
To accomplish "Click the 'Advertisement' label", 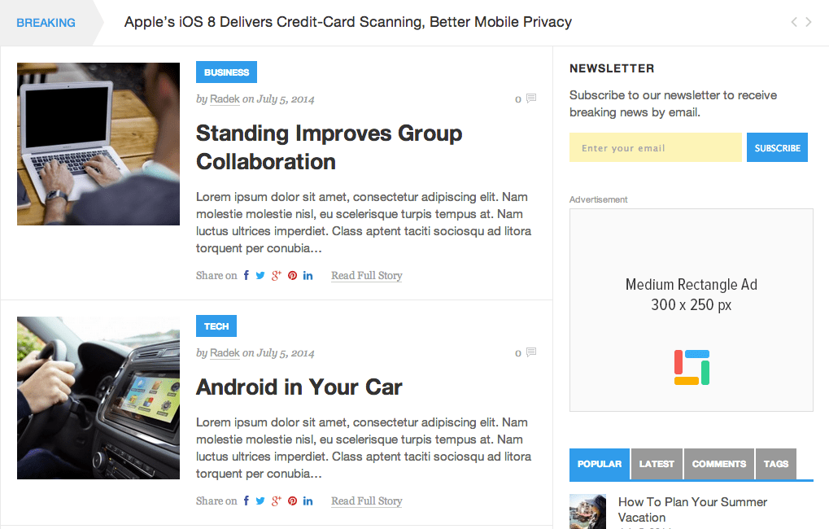I will (x=599, y=199).
